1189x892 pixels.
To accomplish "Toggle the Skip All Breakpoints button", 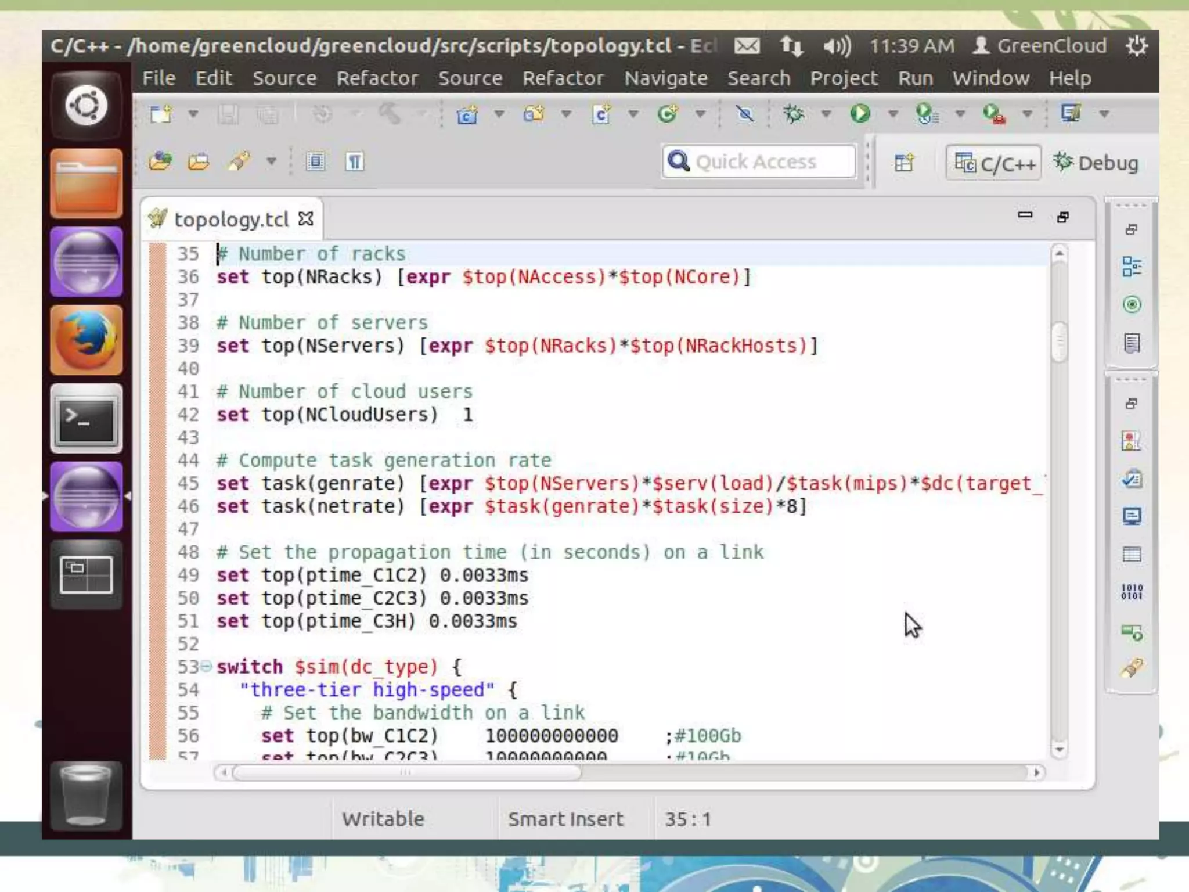I will click(x=745, y=113).
